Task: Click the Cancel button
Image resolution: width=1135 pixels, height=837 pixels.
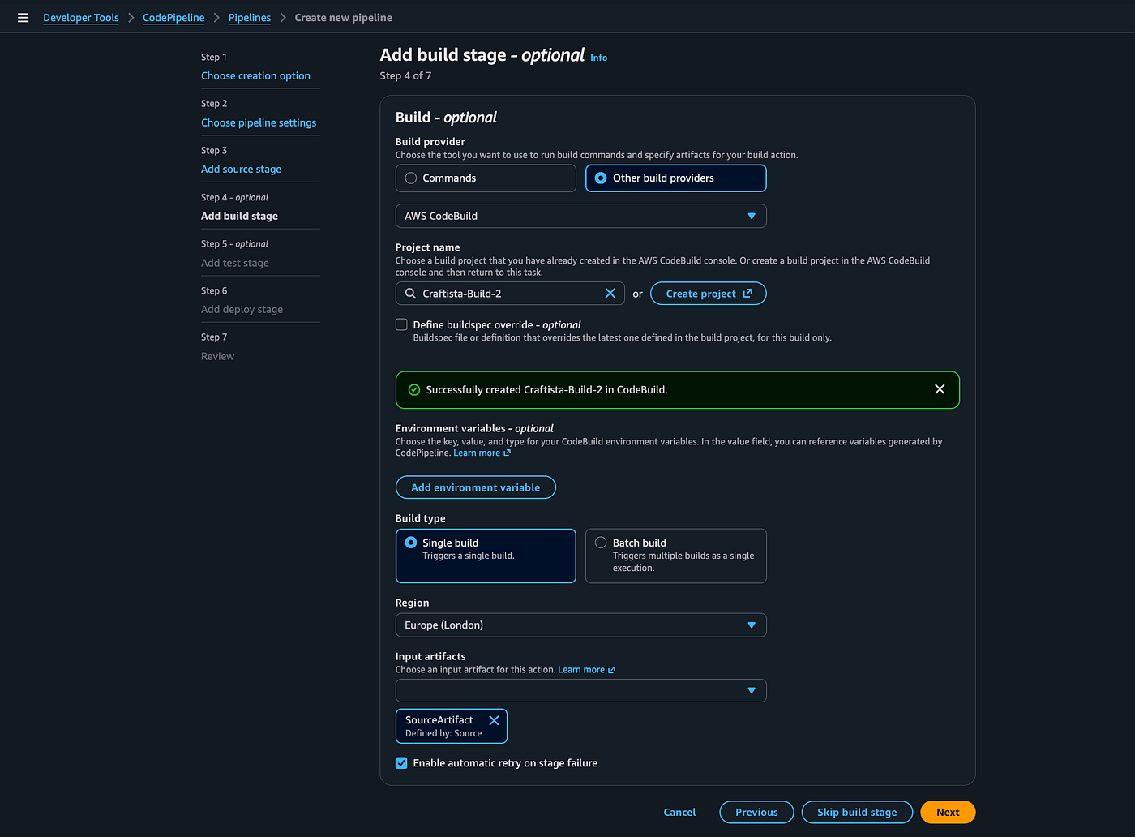Action: pyautogui.click(x=679, y=813)
